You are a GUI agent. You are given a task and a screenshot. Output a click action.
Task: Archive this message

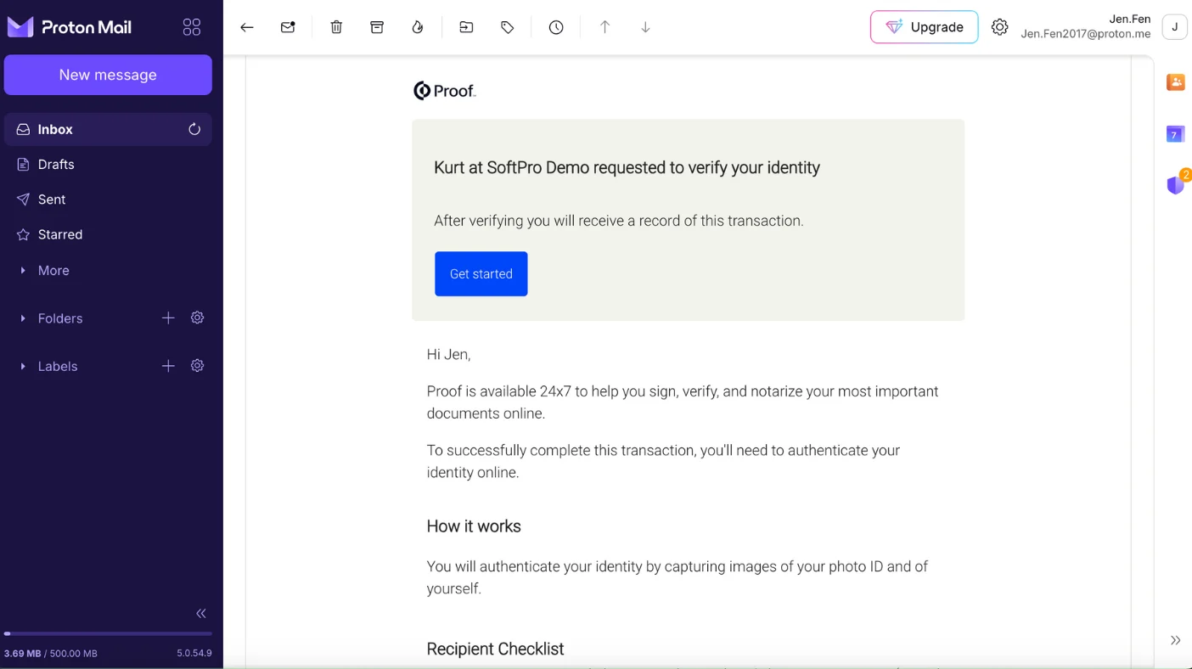(377, 27)
